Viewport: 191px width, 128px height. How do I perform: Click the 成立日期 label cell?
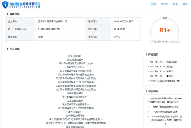(98, 29)
